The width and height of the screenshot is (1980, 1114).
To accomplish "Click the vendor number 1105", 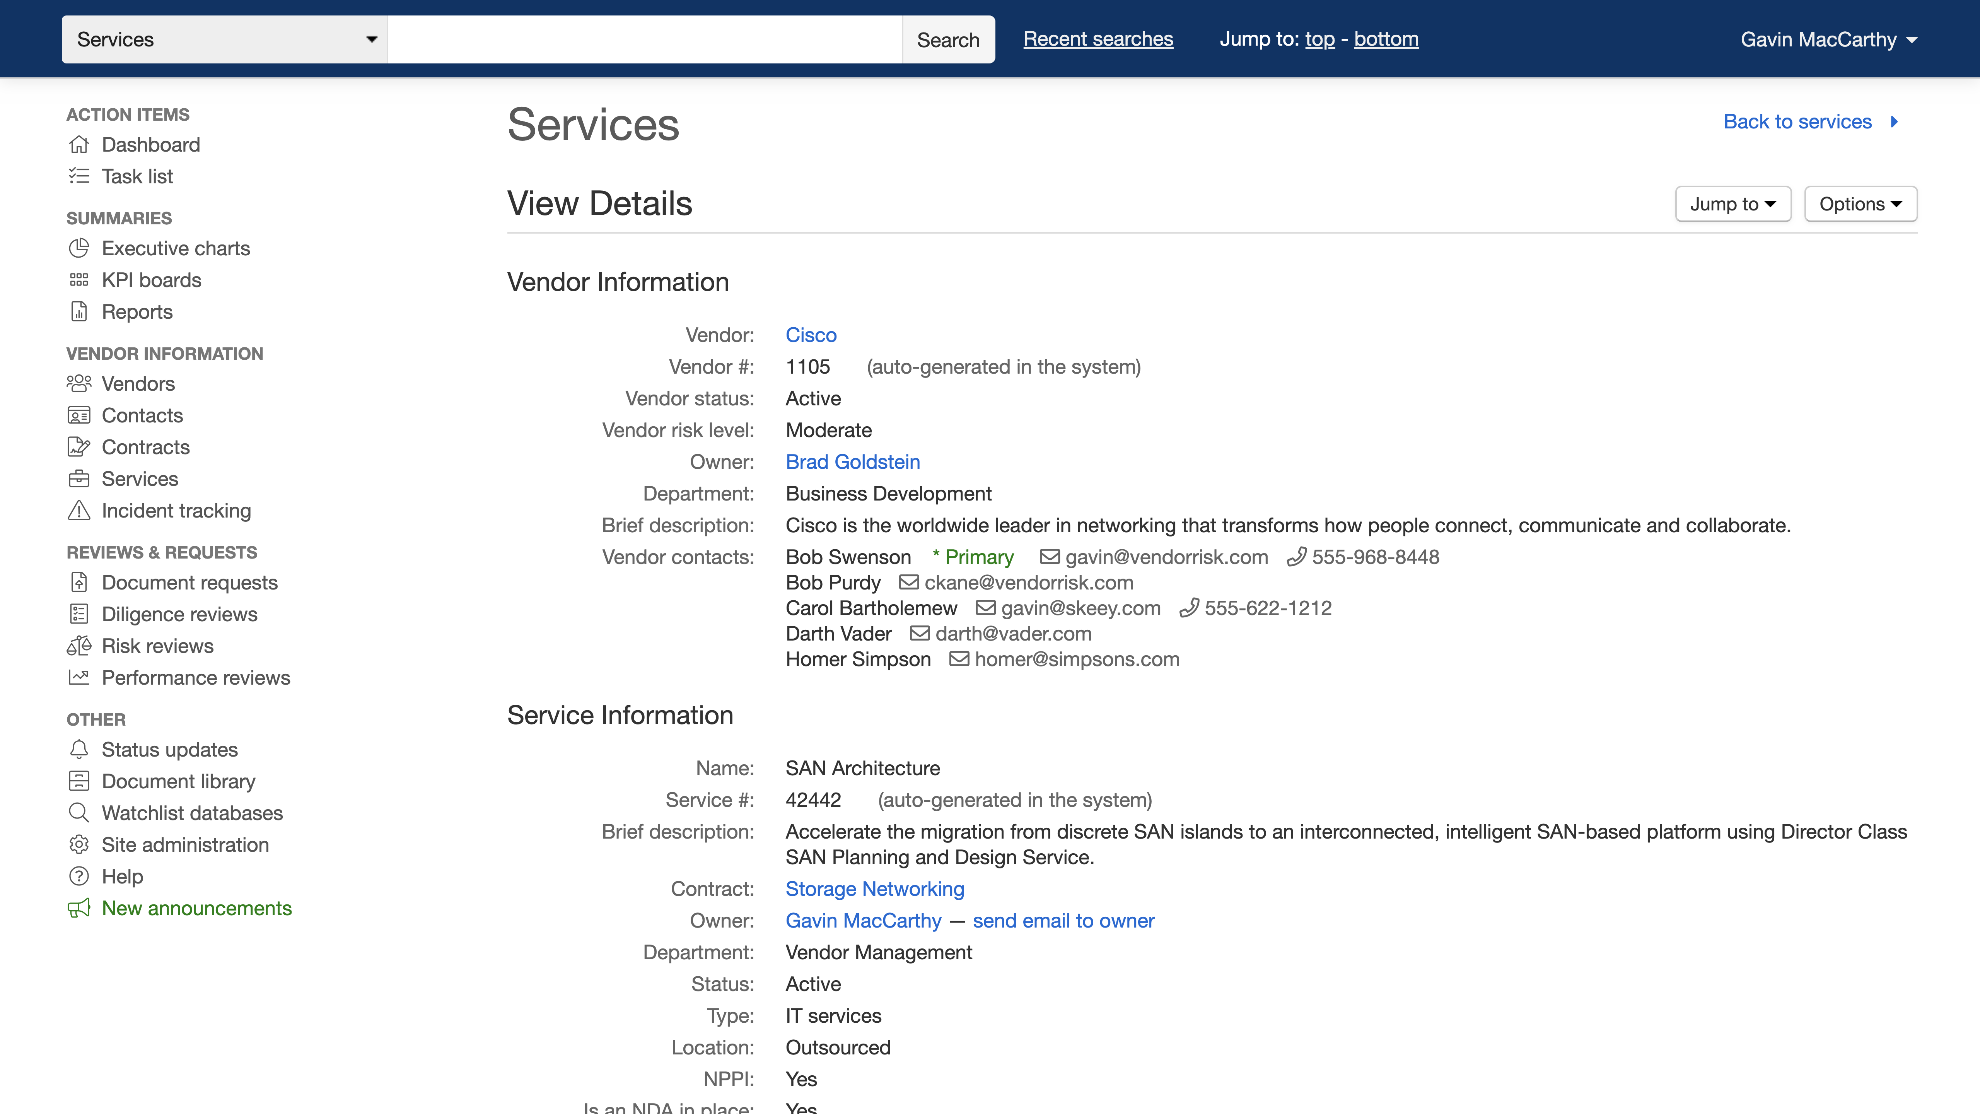I will click(808, 366).
